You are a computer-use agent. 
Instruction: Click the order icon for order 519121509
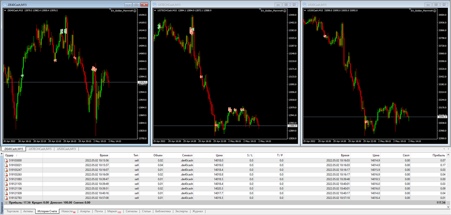click(x=6, y=193)
